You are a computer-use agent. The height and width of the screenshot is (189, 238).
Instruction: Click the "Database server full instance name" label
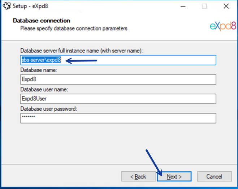(82, 51)
